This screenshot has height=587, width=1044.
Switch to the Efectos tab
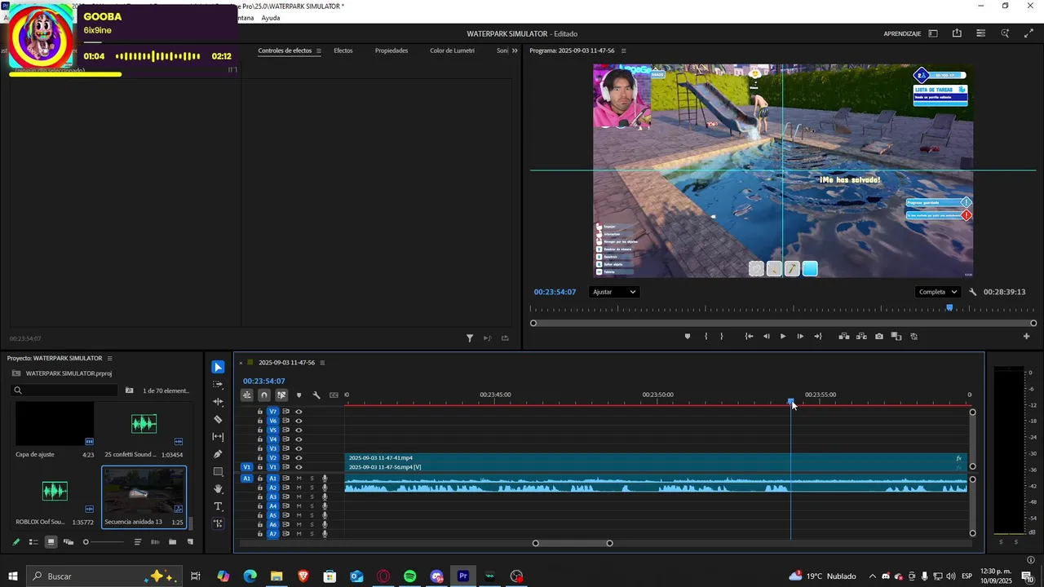pos(343,51)
